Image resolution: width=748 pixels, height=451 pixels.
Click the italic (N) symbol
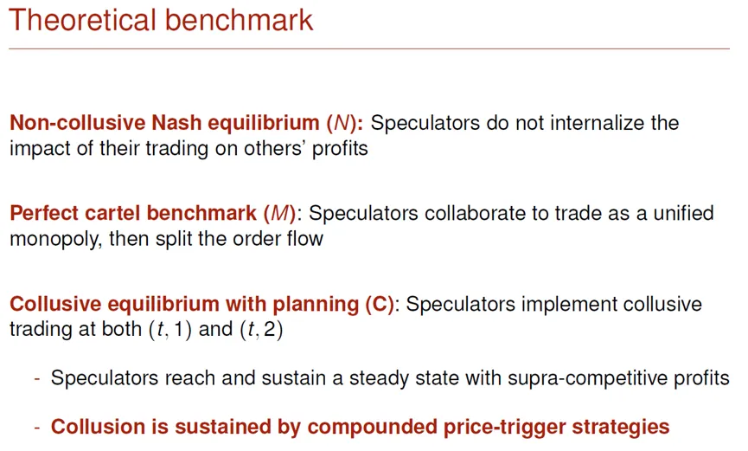tap(342, 123)
